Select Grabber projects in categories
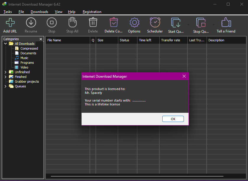The height and width of the screenshot is (181, 248). click(27, 81)
